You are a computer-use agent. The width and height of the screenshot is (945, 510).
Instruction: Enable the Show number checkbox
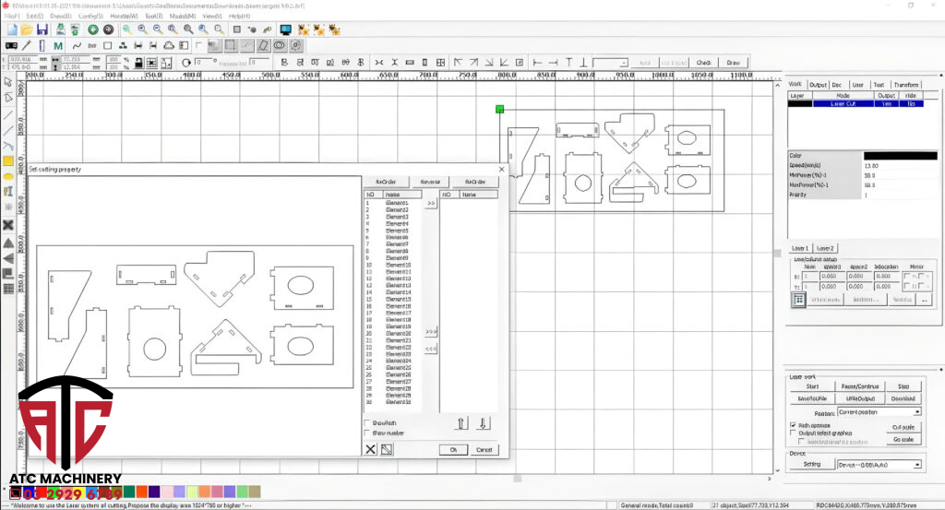tap(368, 433)
